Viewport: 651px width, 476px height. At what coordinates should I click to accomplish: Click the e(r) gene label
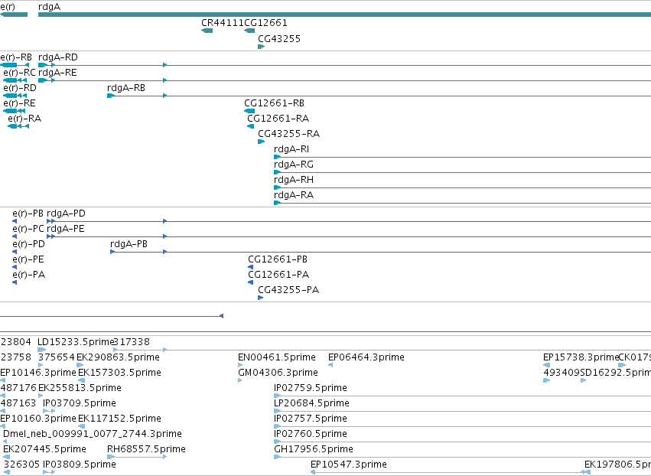(8, 7)
